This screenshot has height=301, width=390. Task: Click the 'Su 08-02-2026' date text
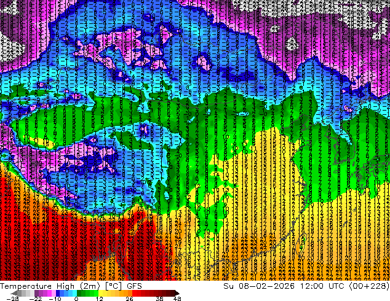259,286
